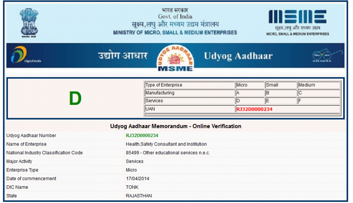Screen dimensions: 353x203
Task: Click the large green letter D
Action: click(x=75, y=99)
